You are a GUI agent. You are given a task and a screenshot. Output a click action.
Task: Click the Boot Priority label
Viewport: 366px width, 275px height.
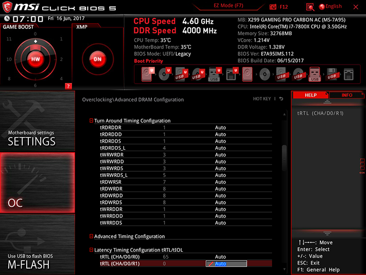148,61
